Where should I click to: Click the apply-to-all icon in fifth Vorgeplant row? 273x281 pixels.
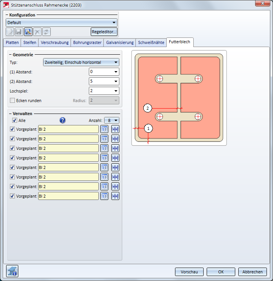(x=115, y=167)
